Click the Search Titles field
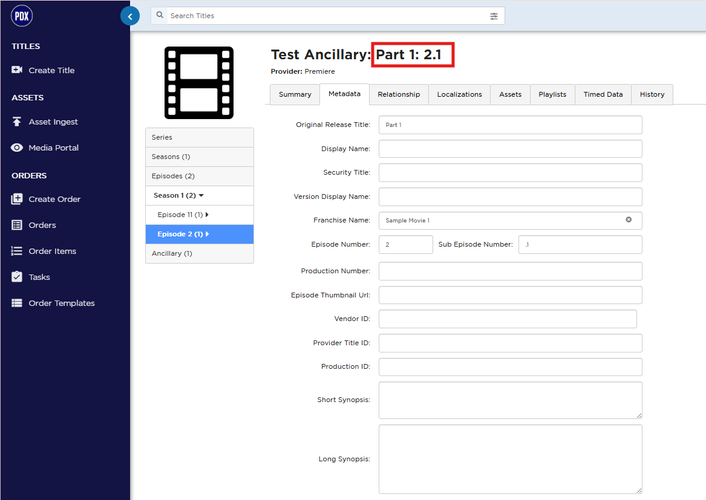Viewport: 706px width, 500px height. 328,16
